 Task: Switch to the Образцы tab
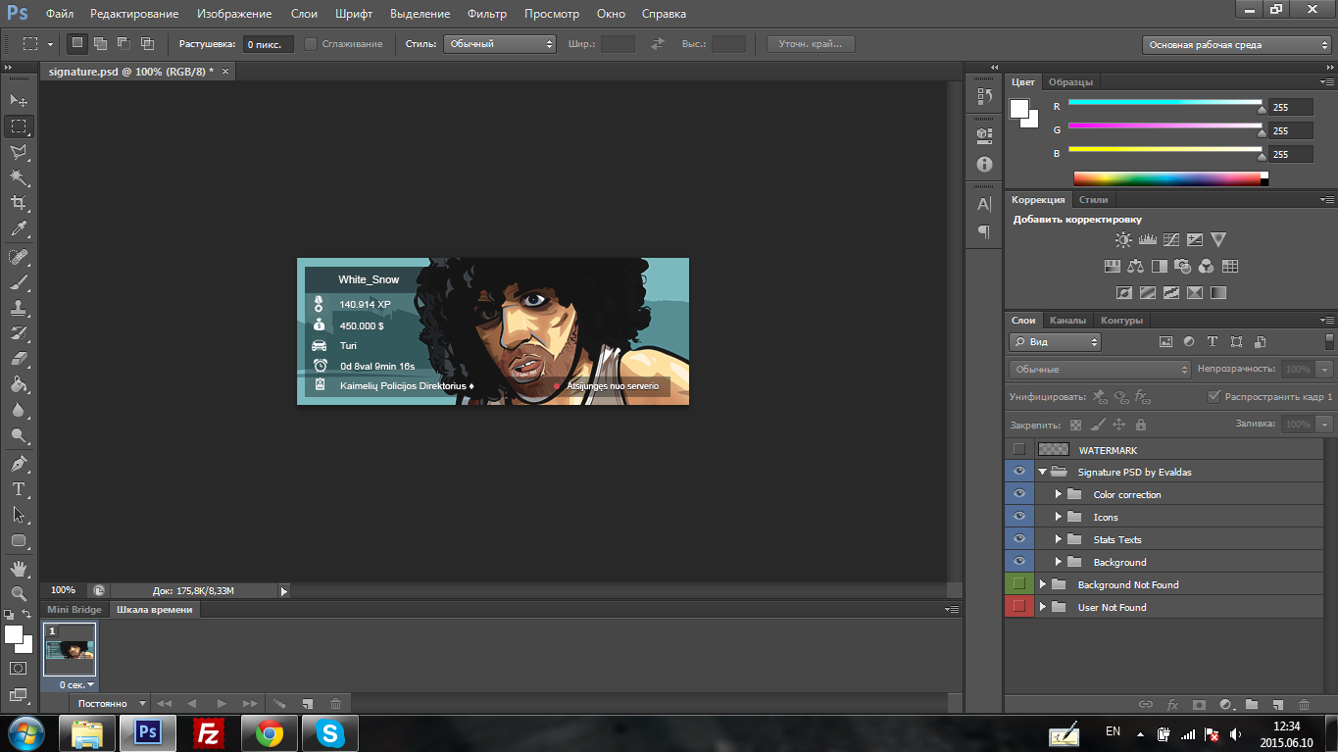coord(1068,82)
